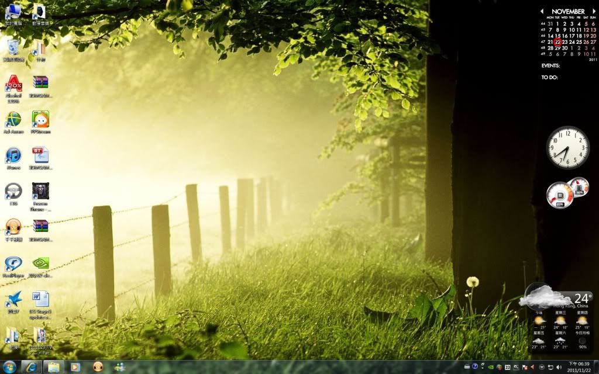Image resolution: width=599 pixels, height=374 pixels.
Task: Open the Alcohol 120% desktop shortcut
Action: 13,84
